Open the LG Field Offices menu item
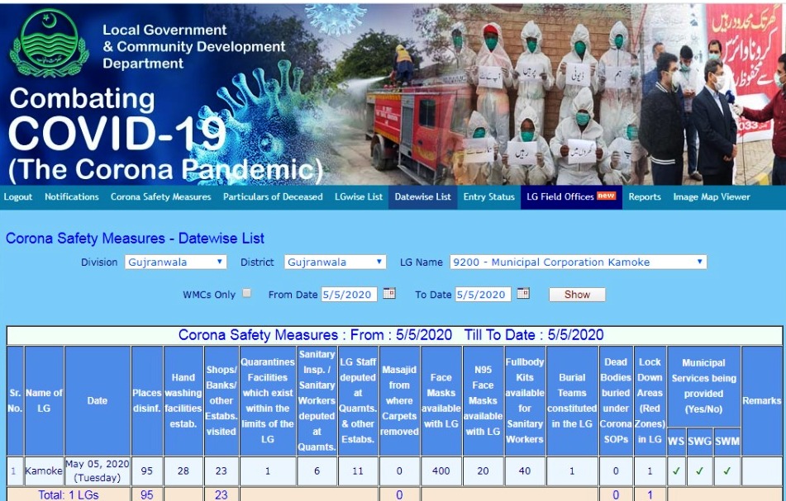 click(x=571, y=196)
